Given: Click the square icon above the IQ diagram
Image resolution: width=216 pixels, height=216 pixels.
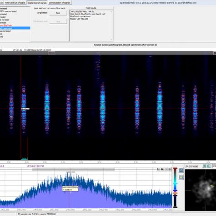Looking at the screenshot, I should pos(209,166).
